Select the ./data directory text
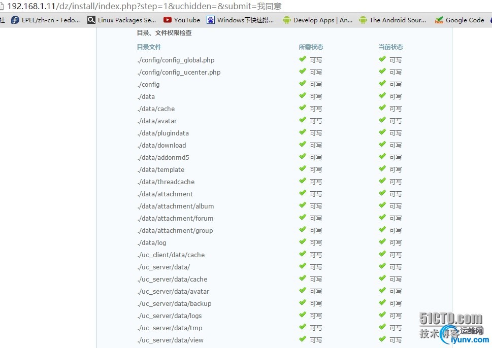Viewport: 492px width, 348px height. pyautogui.click(x=146, y=96)
